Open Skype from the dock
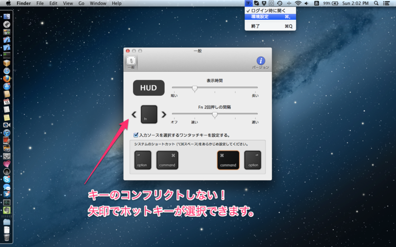The width and height of the screenshot is (396, 247). click(x=7, y=179)
